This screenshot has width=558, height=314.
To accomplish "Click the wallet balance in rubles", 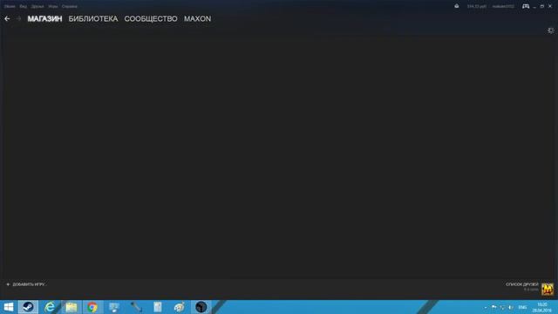I will (477, 6).
